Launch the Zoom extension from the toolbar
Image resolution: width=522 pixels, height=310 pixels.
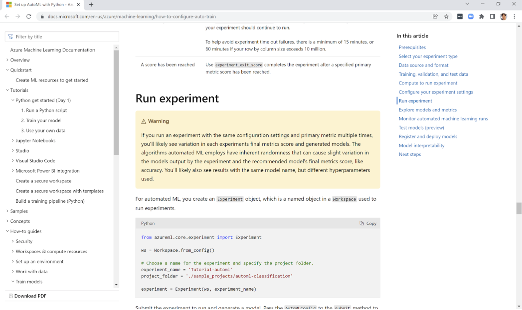[470, 16]
